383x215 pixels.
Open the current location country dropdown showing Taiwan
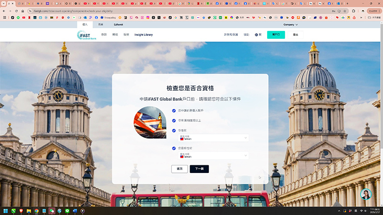click(214, 156)
